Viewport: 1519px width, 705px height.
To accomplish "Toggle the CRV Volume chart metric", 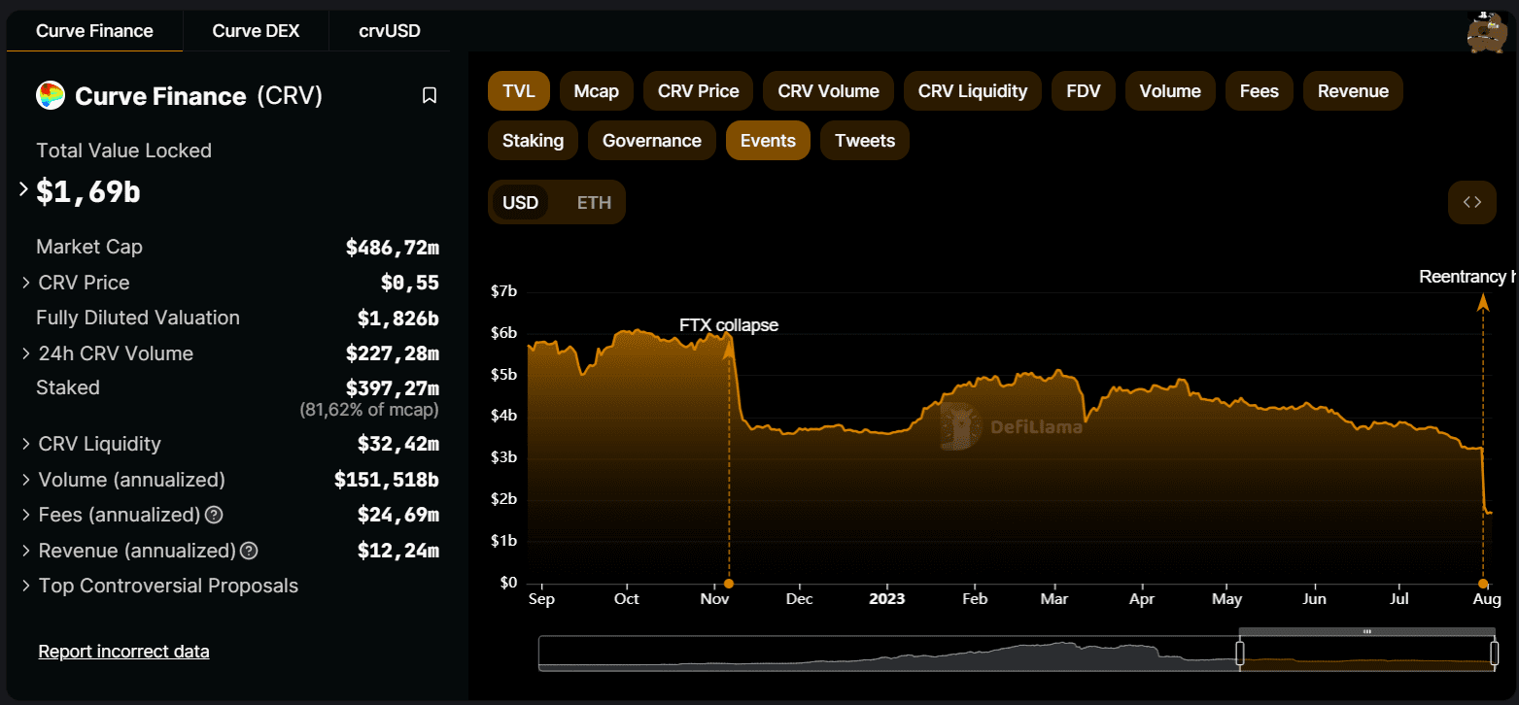I will click(829, 91).
